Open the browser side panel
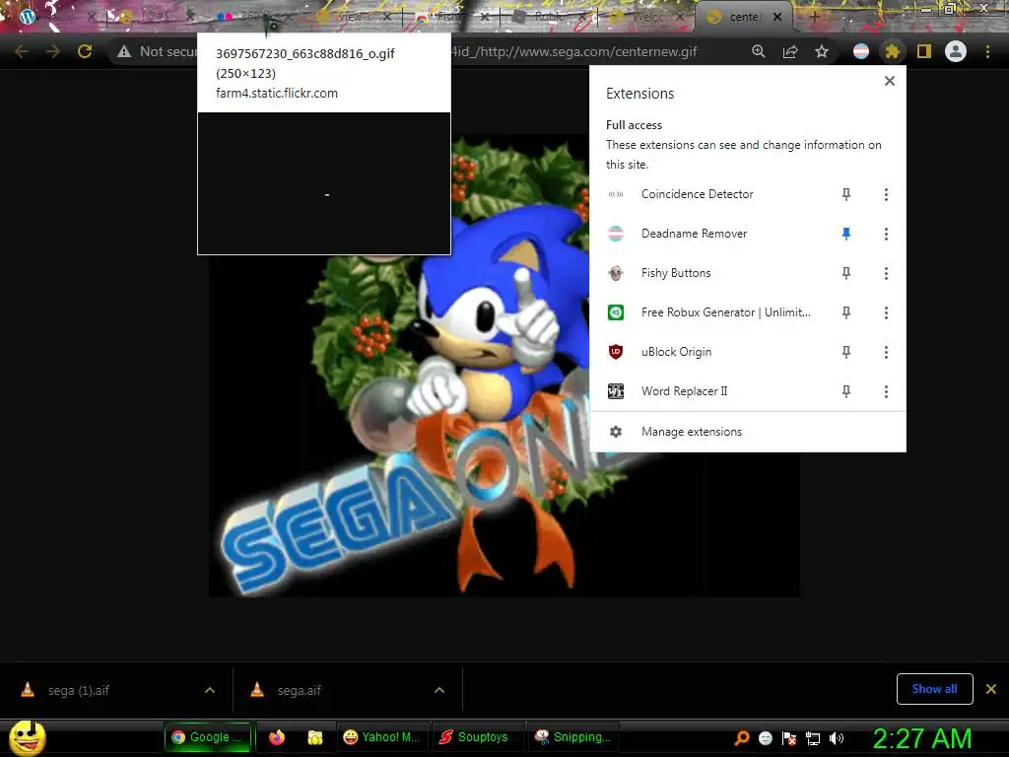Image resolution: width=1009 pixels, height=757 pixels. [x=924, y=51]
